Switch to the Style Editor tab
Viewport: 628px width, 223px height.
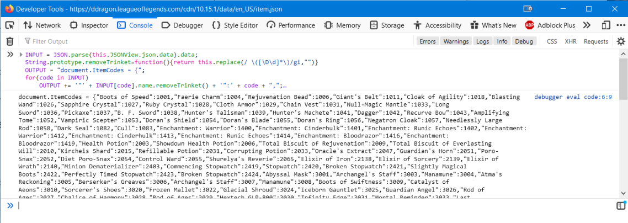235,25
